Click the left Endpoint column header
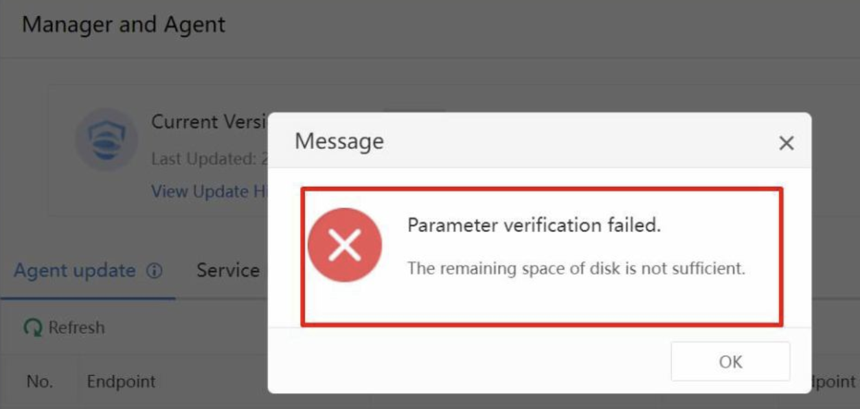The image size is (860, 409). (x=121, y=382)
